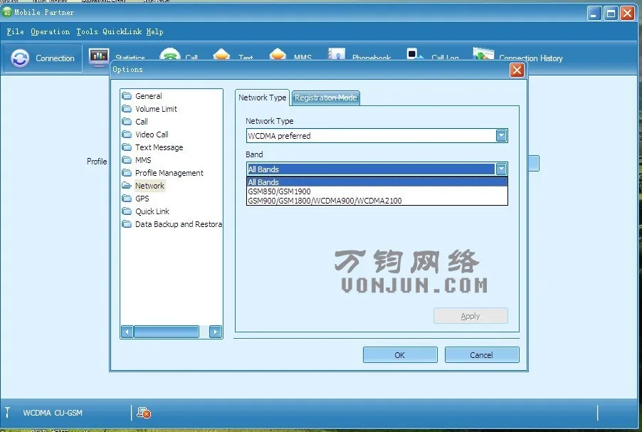Image resolution: width=642 pixels, height=432 pixels.
Task: Switch to the Network Type tab
Action: (x=263, y=98)
